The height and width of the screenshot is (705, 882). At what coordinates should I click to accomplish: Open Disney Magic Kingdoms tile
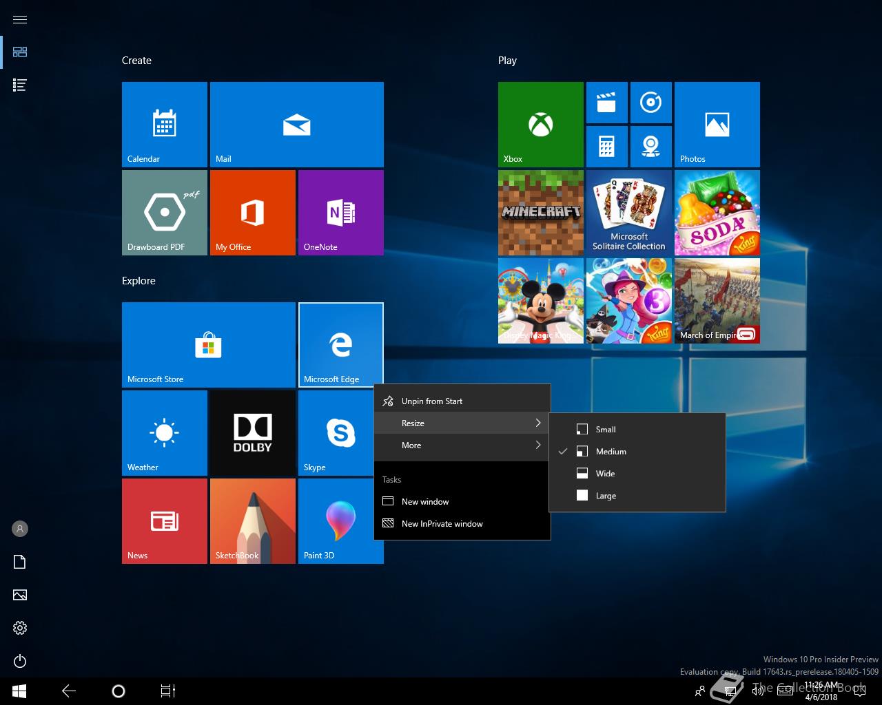click(541, 301)
